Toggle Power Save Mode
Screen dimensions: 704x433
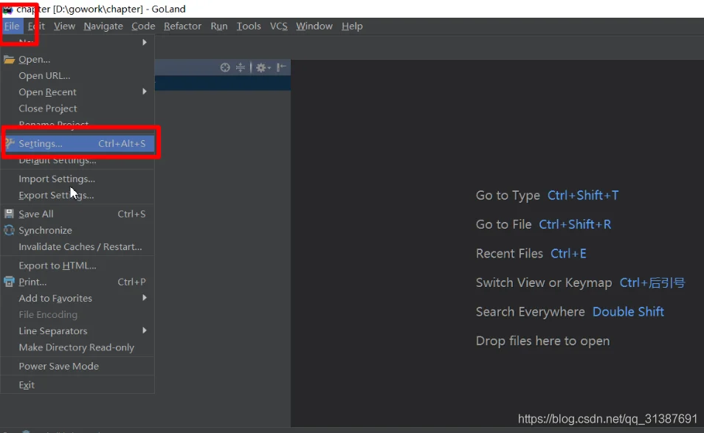click(x=77, y=366)
